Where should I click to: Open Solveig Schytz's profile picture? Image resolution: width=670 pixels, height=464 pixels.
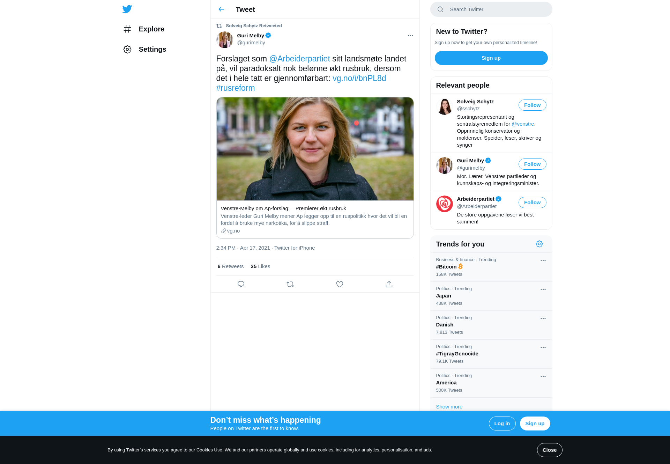[444, 106]
